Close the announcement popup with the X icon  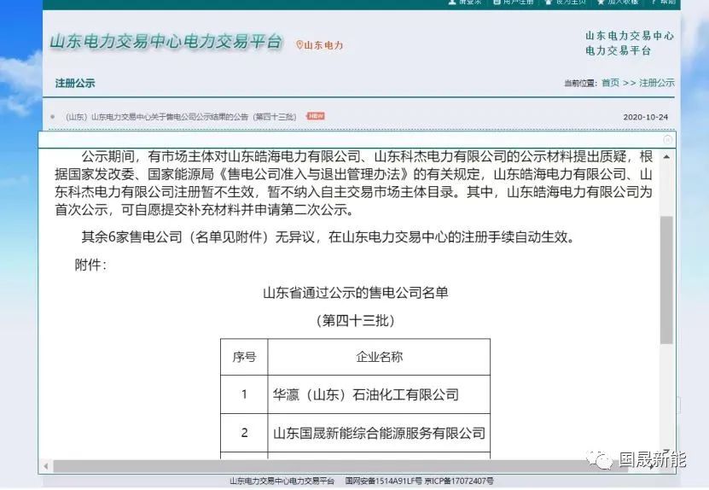click(x=668, y=139)
